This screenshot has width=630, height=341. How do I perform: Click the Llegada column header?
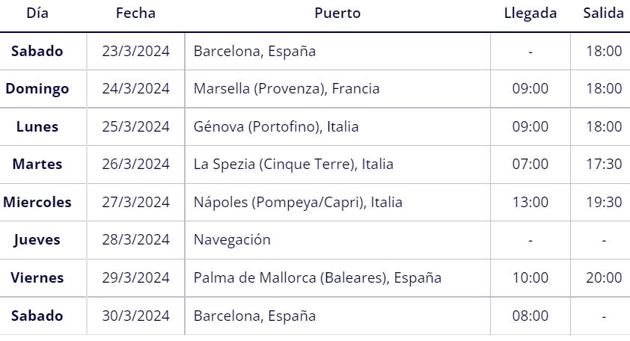pyautogui.click(x=530, y=13)
